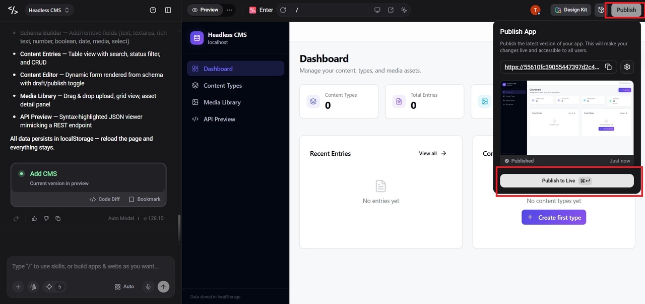
Task: Click the media stat card image icon
Action: (484, 101)
